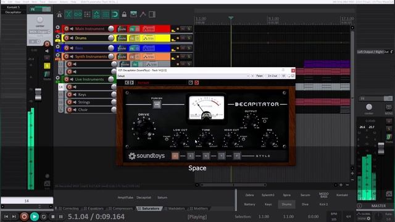Open trim envelope menu on Bass track

point(148,48)
